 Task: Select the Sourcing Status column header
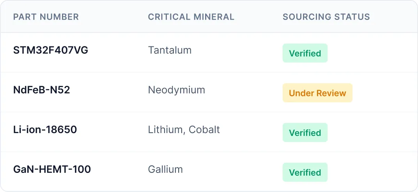pyautogui.click(x=326, y=17)
